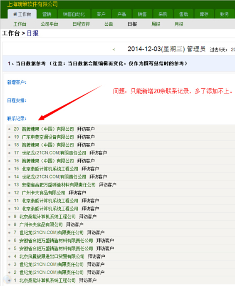The height and width of the screenshot is (286, 235).
Task: Click the 工作台 submenu item
Action: click(20, 24)
